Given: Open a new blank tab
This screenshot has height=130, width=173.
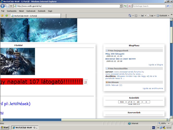Looking at the screenshot, I should 64,16.
